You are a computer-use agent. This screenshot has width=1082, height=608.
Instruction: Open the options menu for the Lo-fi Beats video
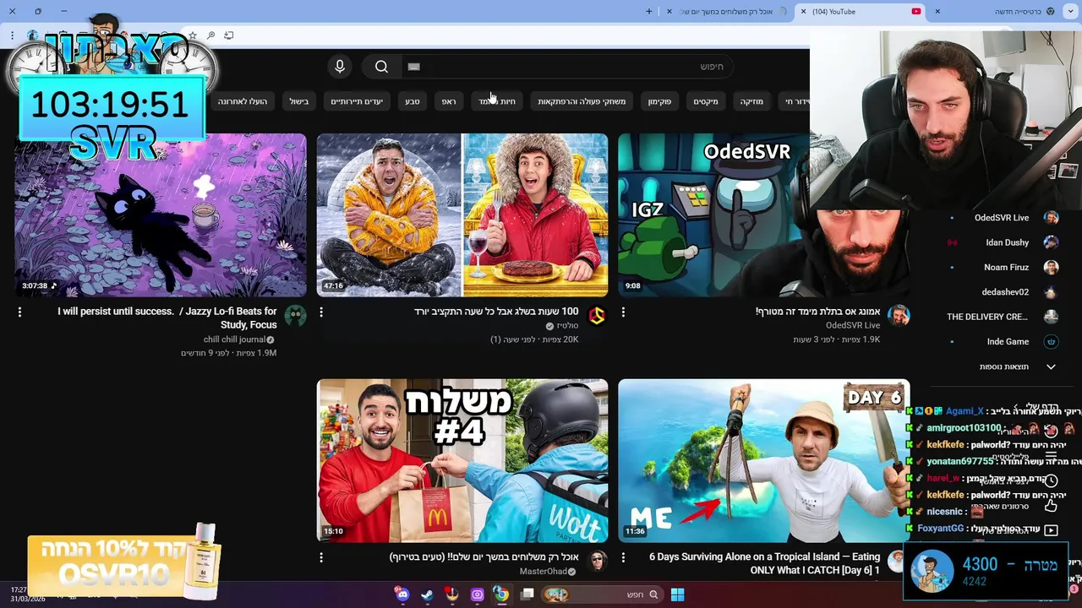point(19,312)
